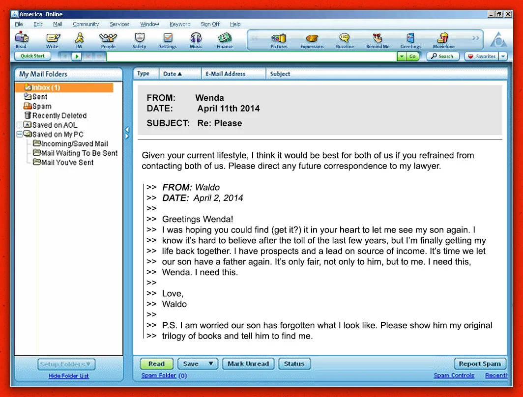Open the Music headphones icon
The image size is (523, 397).
(196, 40)
